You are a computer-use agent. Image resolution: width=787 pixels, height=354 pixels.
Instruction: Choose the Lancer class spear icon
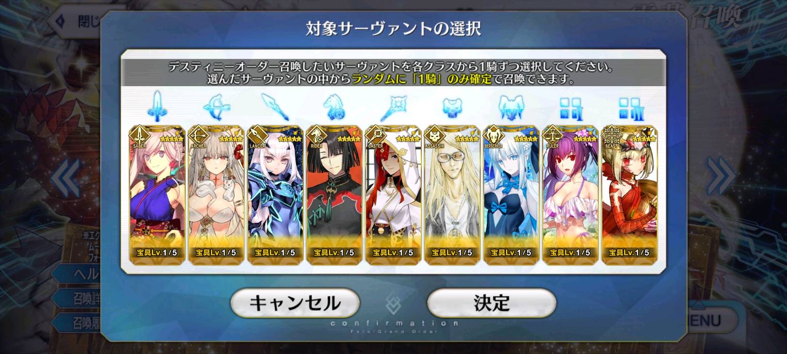(x=275, y=106)
